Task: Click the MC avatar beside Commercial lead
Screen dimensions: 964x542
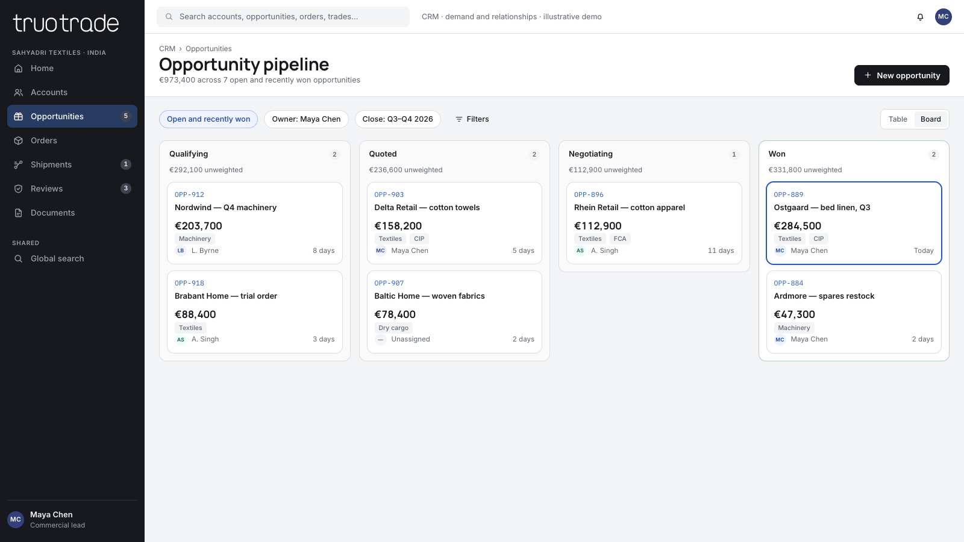Action: coord(16,519)
